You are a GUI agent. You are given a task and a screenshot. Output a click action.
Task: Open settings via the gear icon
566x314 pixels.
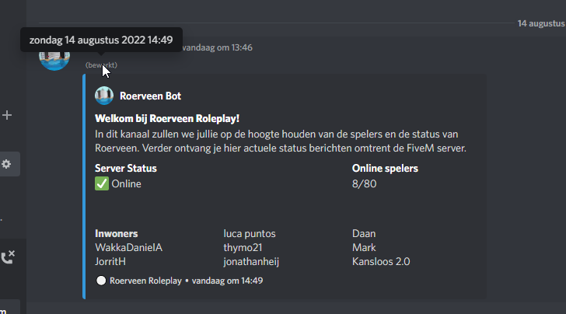[6, 163]
